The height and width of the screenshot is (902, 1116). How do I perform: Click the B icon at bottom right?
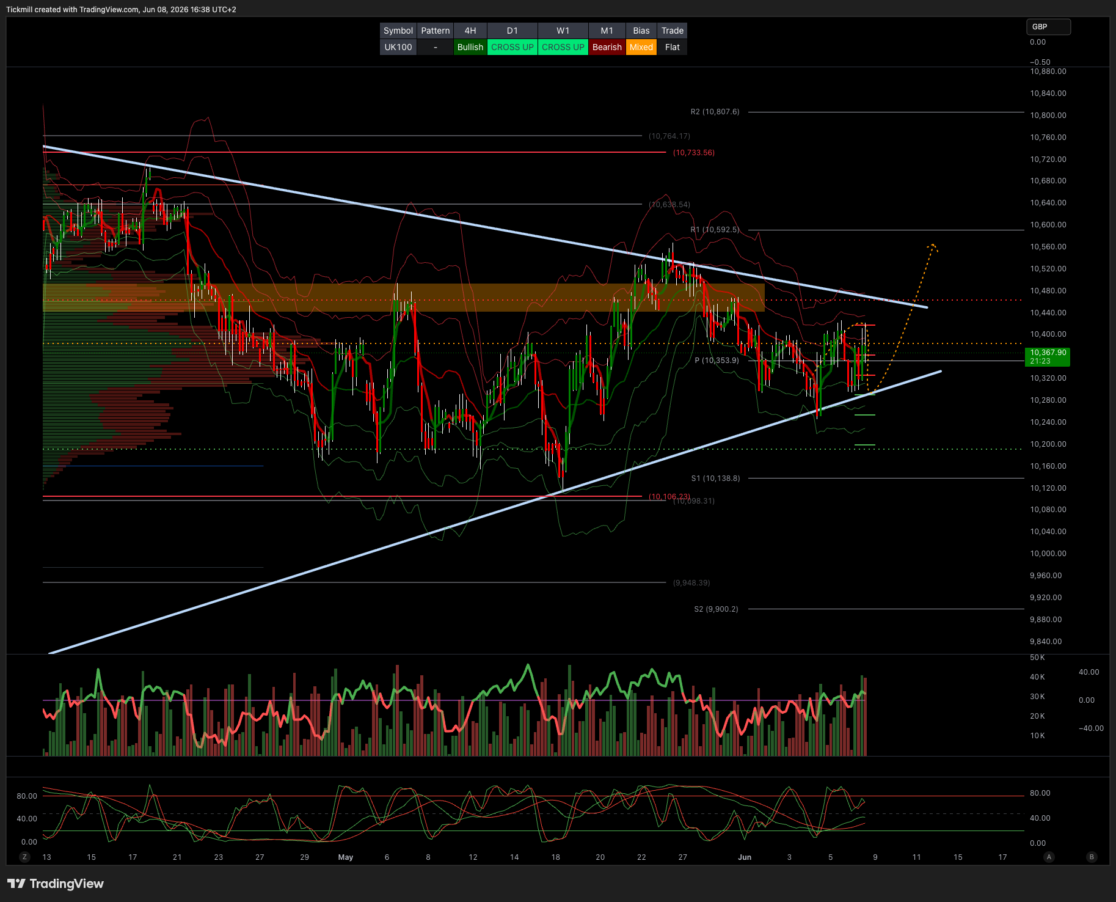pos(1092,857)
